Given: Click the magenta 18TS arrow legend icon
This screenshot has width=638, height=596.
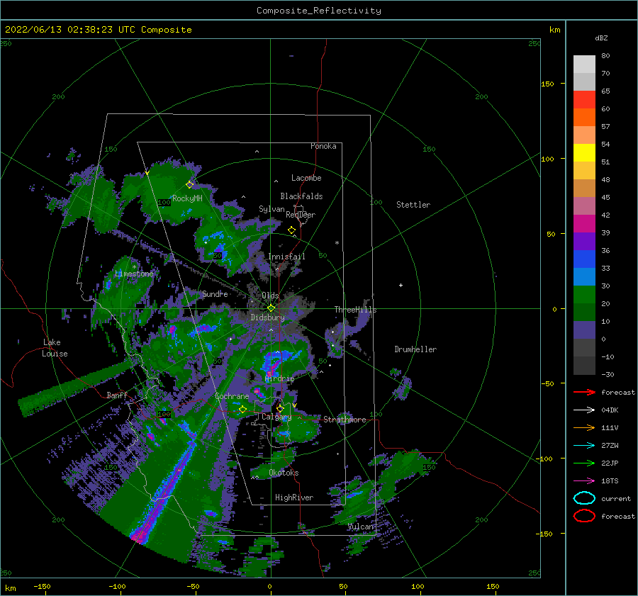Looking at the screenshot, I should point(584,481).
